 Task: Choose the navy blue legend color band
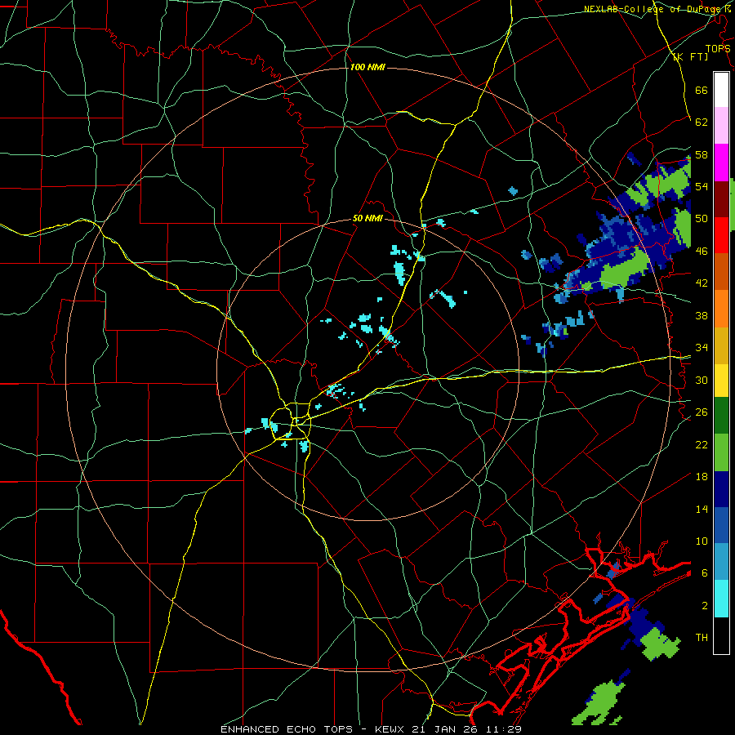pyautogui.click(x=721, y=489)
